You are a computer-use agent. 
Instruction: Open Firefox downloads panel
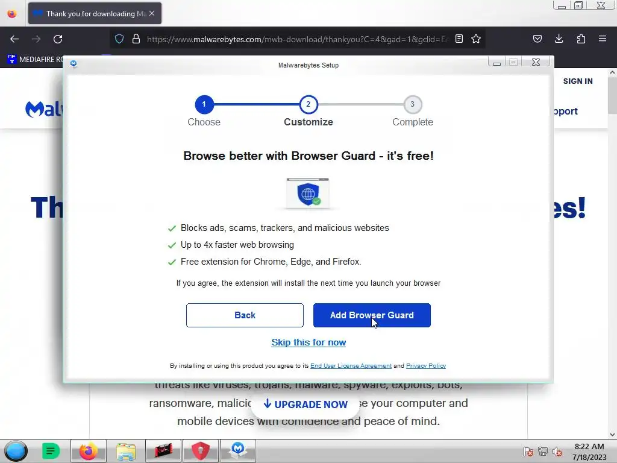pos(559,39)
